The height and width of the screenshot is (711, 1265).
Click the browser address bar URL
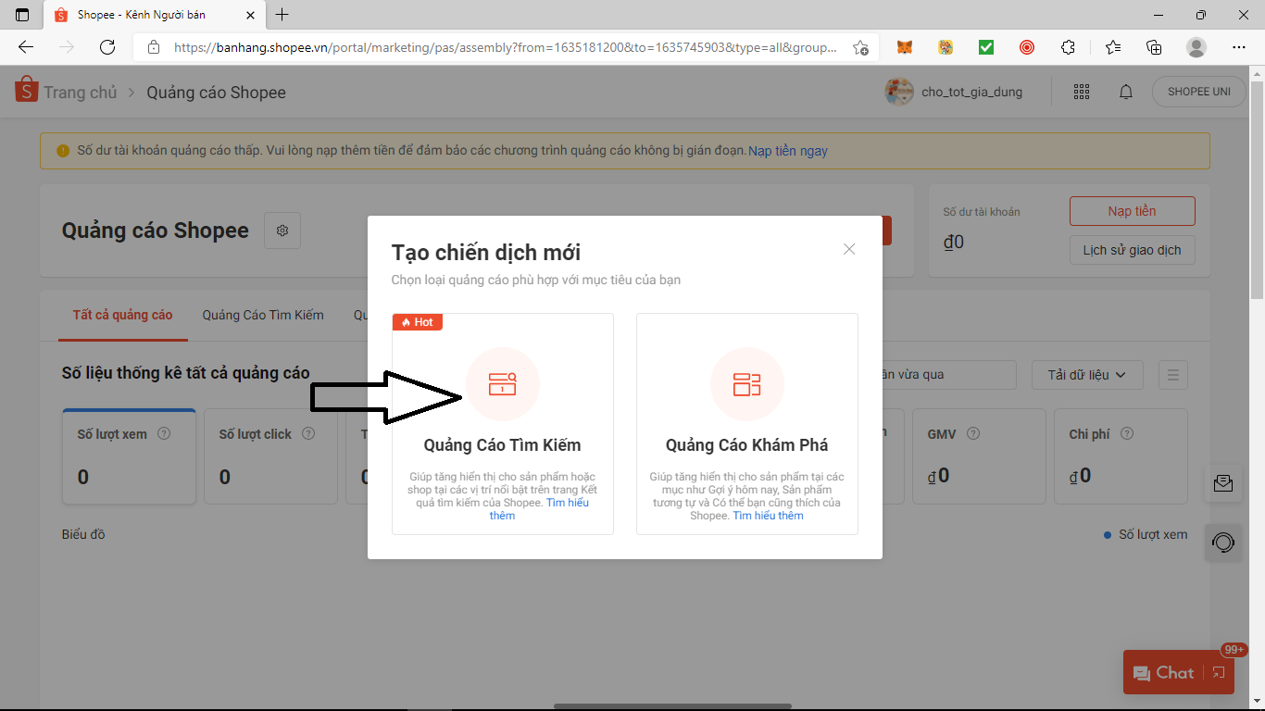[x=500, y=46]
